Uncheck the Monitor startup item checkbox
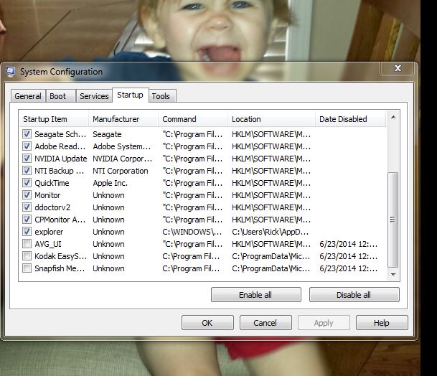The image size is (437, 376). [27, 195]
